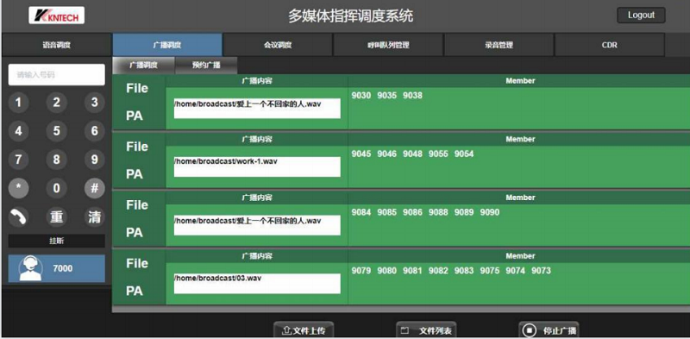This screenshot has height=339, width=690.
Task: Select member 9030
Action: [361, 96]
